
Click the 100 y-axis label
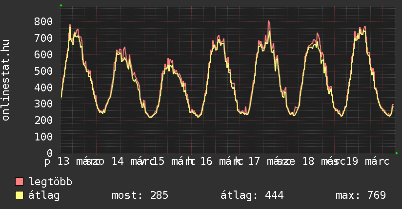tap(43, 137)
